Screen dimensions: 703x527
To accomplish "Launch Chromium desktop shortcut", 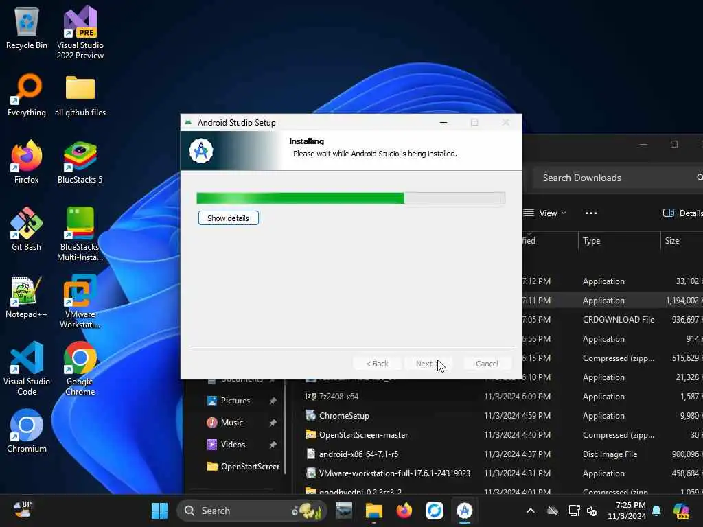I will point(27,431).
